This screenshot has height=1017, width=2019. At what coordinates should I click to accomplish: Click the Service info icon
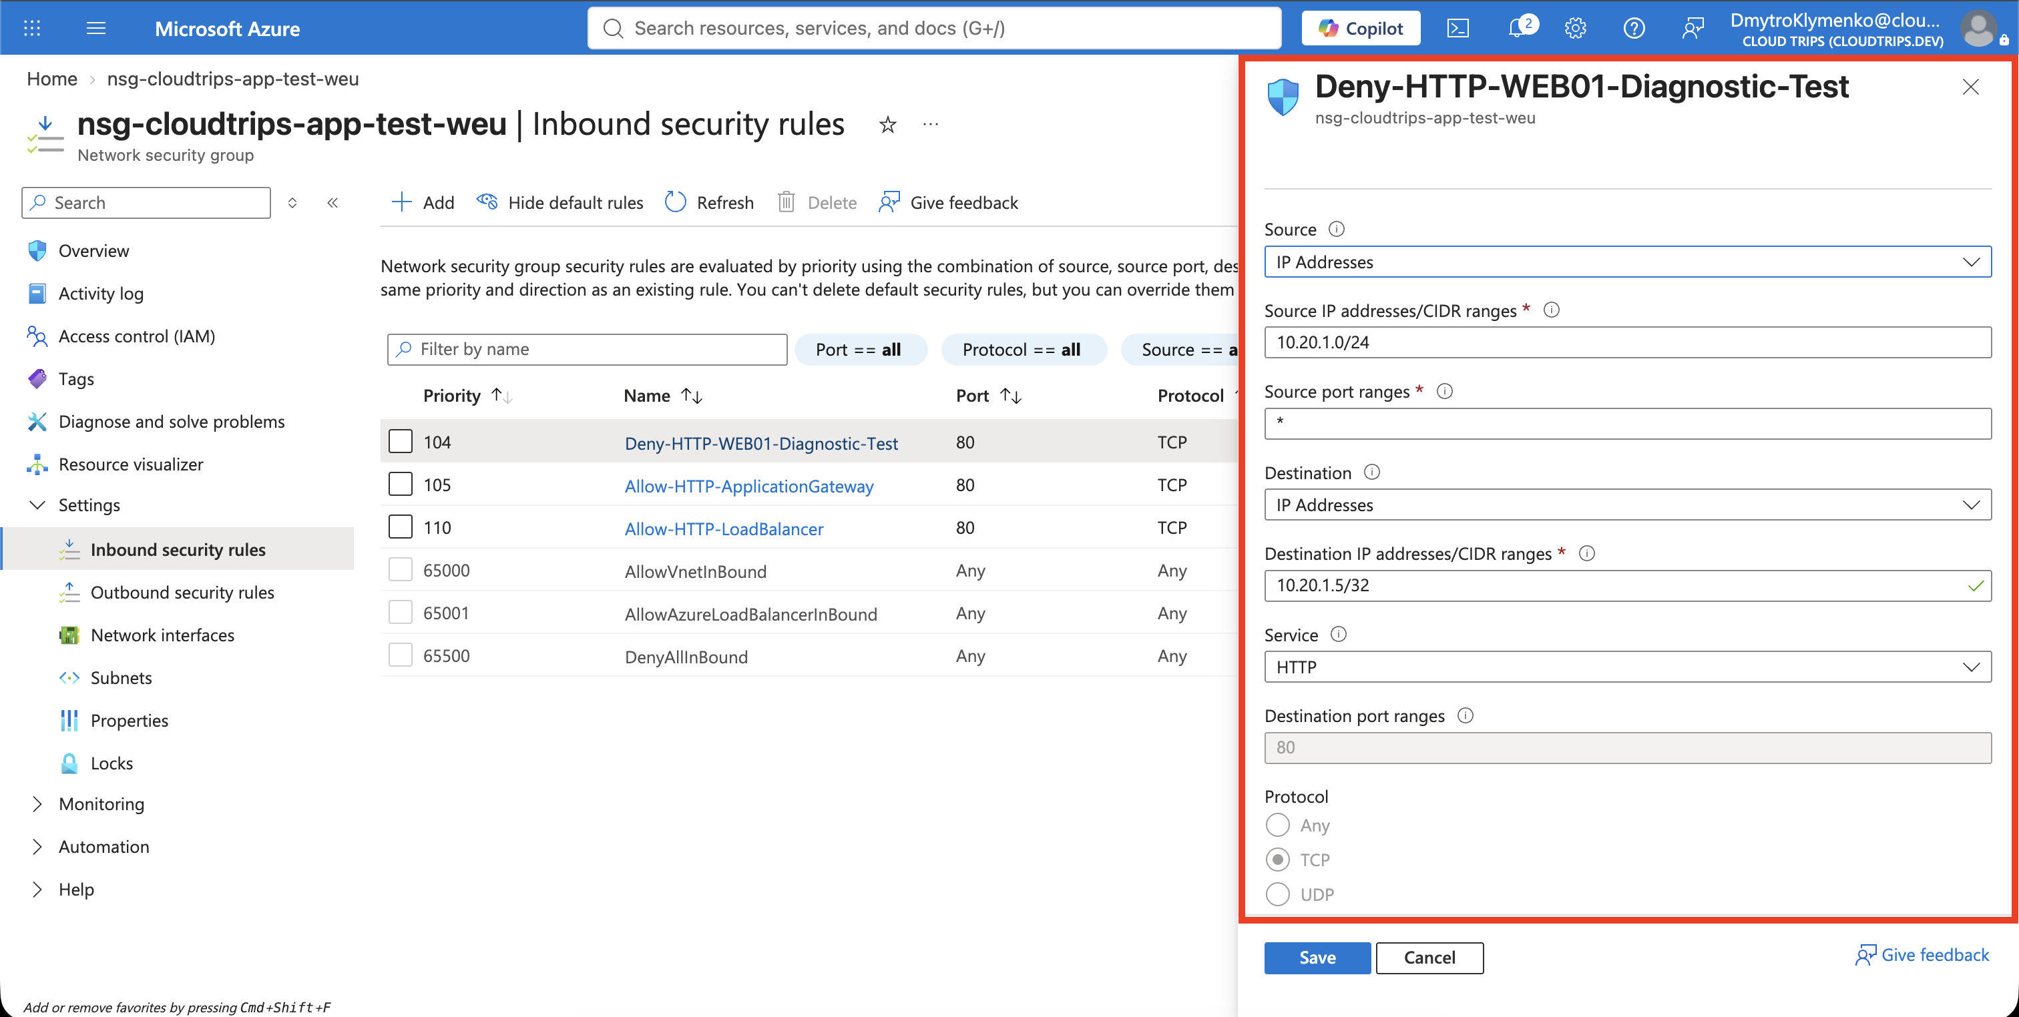pyautogui.click(x=1339, y=635)
